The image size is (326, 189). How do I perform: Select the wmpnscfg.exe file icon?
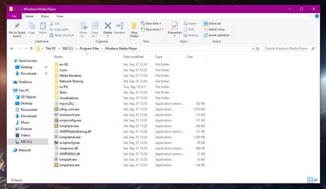(x=56, y=143)
